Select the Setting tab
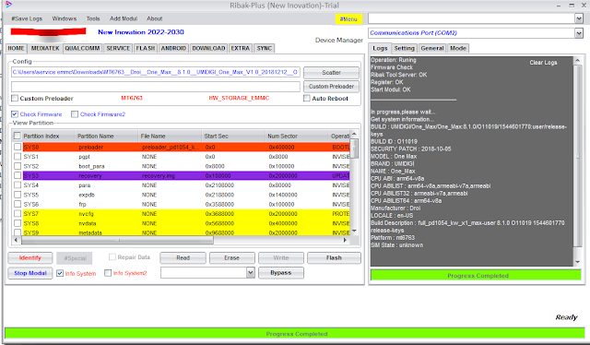590x345 pixels. (x=404, y=48)
